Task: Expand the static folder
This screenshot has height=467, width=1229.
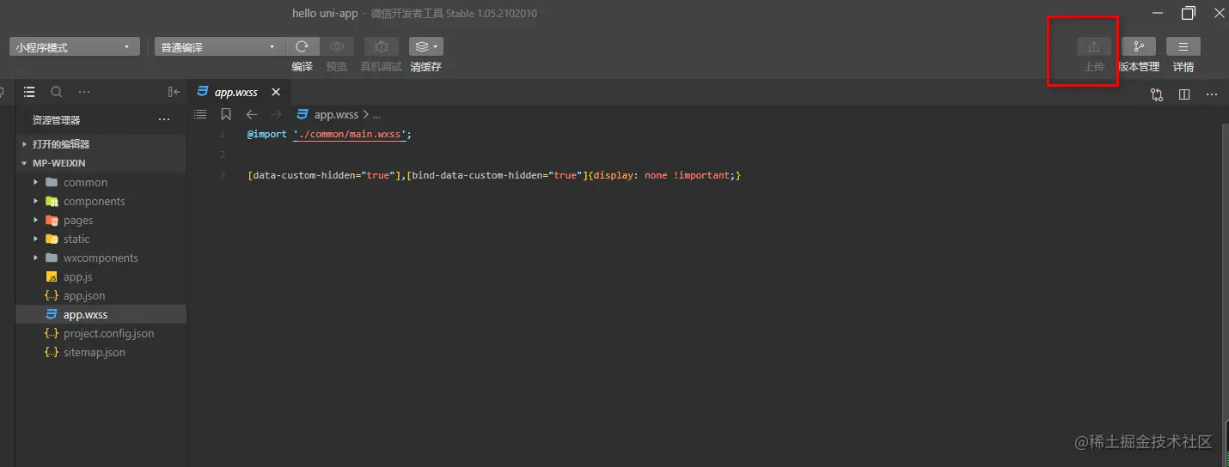Action: 101,239
